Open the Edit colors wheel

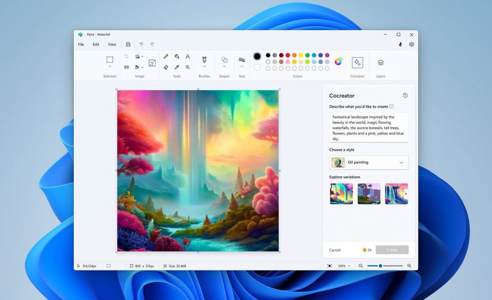338,61
